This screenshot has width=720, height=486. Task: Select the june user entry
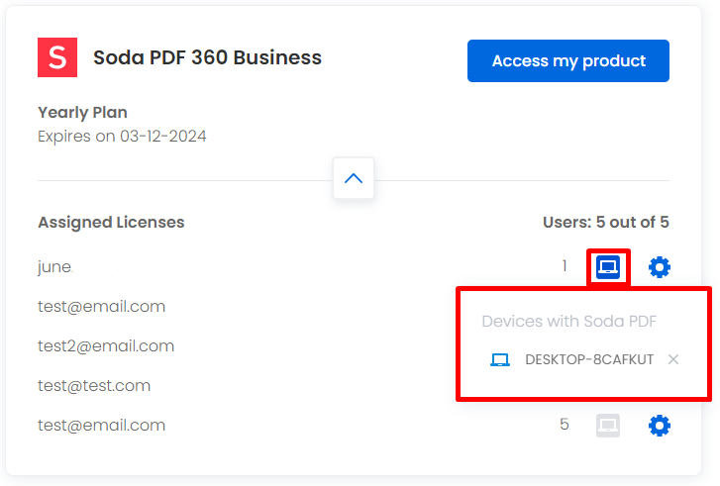54,266
